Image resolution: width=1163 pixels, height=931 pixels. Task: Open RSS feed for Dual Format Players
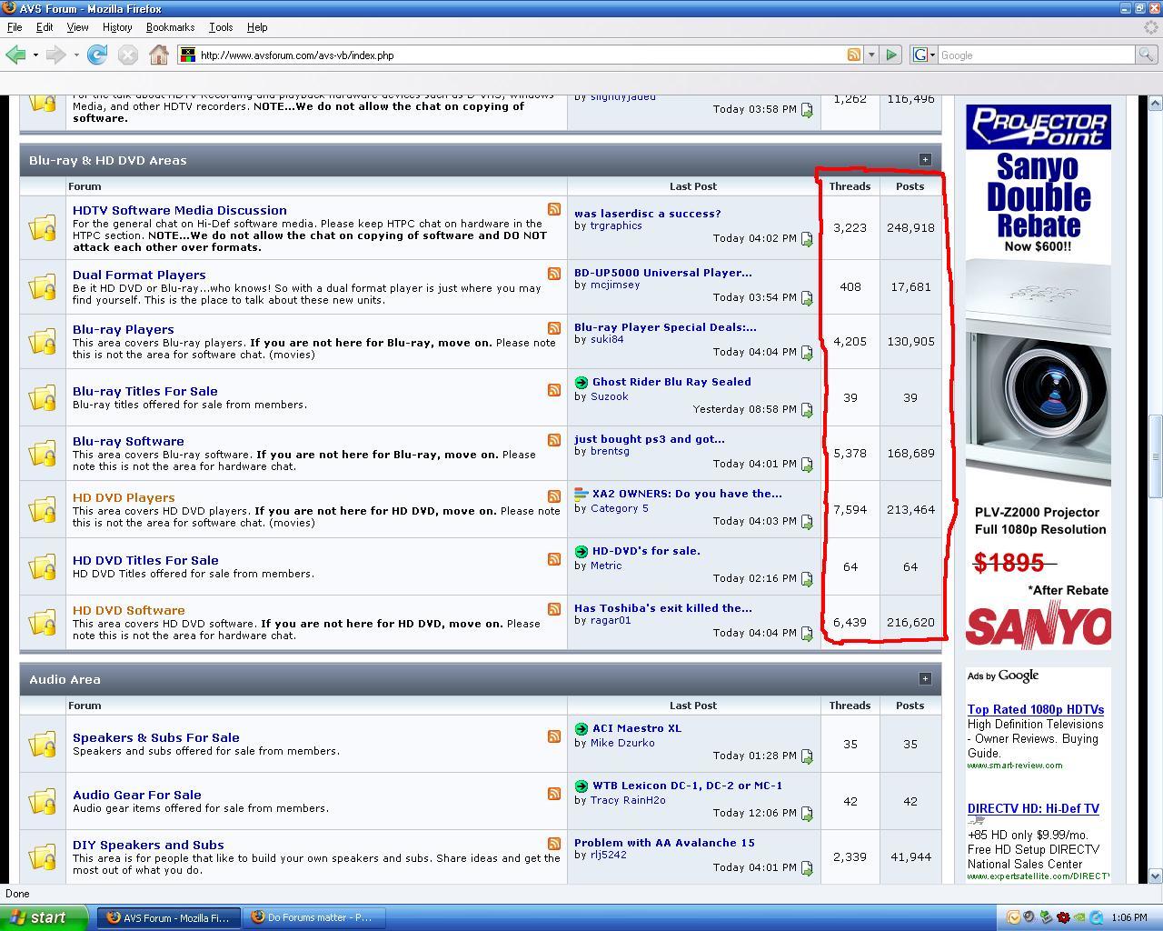553,274
